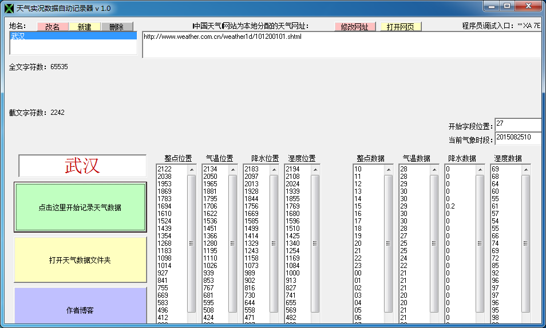Click the app icon in title bar

[9, 8]
